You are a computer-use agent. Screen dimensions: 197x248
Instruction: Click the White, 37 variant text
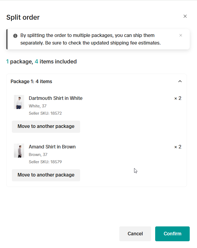point(38,106)
